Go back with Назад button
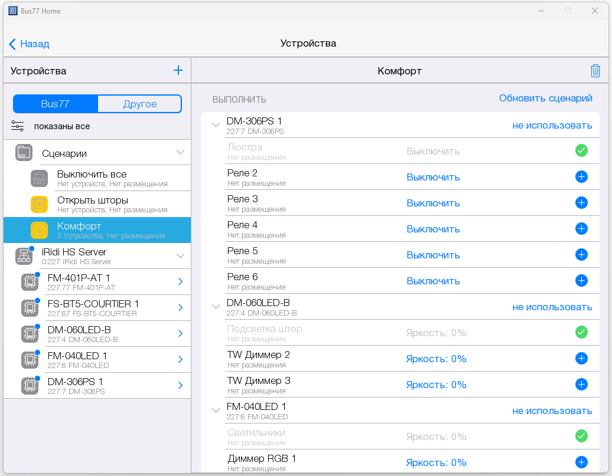 [x=29, y=44]
